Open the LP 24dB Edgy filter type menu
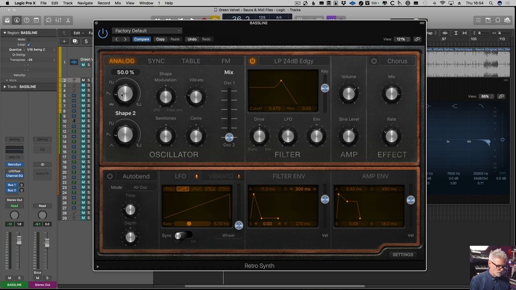 tap(294, 61)
